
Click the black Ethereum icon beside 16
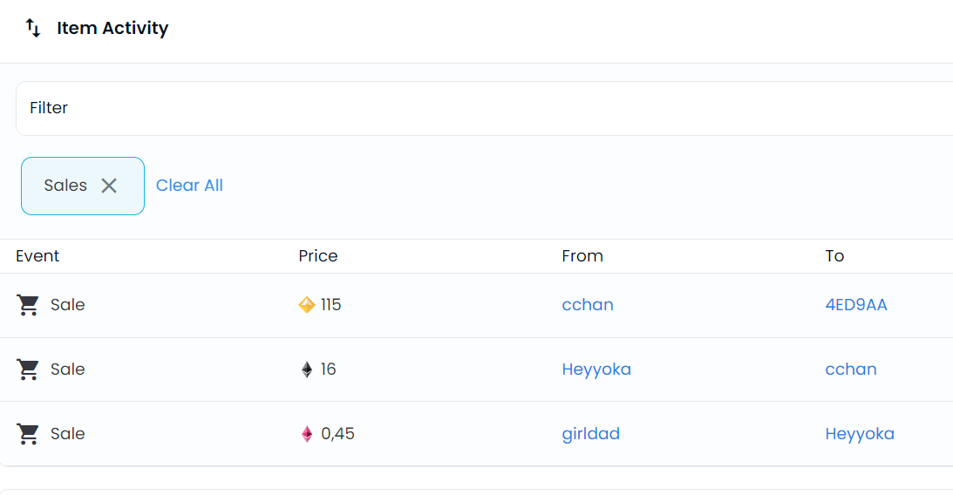point(307,370)
